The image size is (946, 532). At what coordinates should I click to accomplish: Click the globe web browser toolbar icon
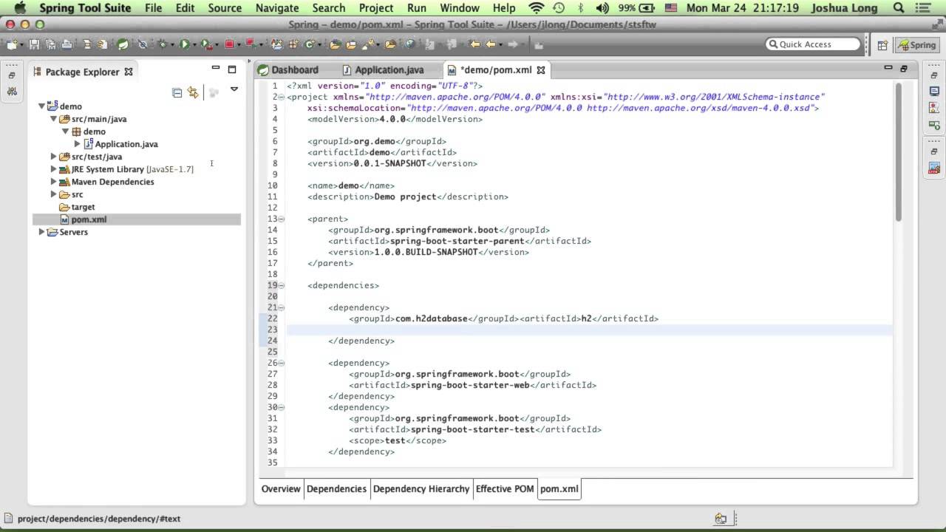point(409,44)
